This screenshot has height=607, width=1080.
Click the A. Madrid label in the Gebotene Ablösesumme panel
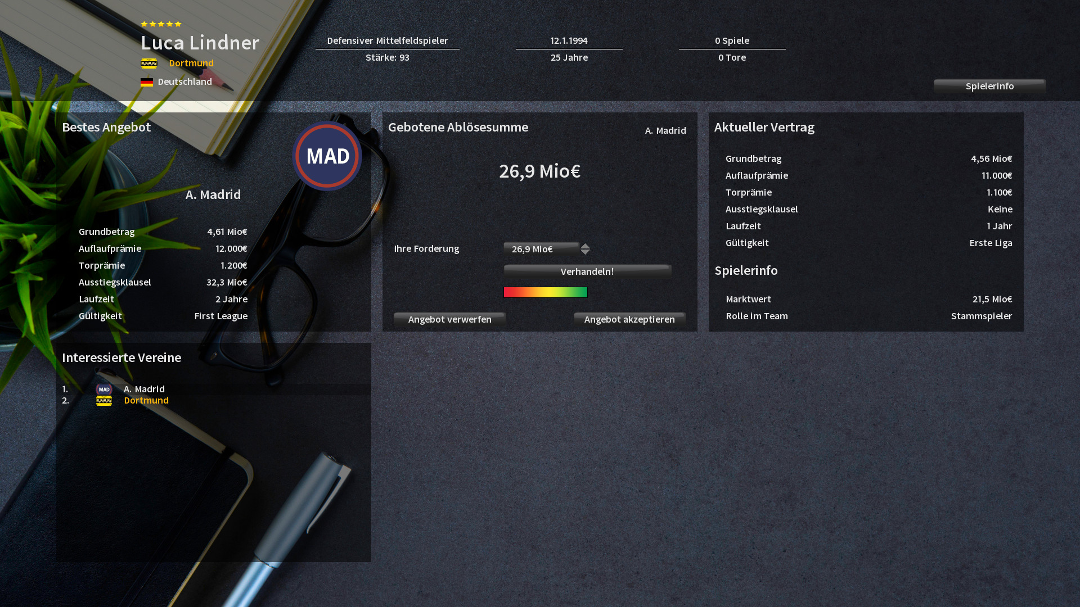pos(665,130)
